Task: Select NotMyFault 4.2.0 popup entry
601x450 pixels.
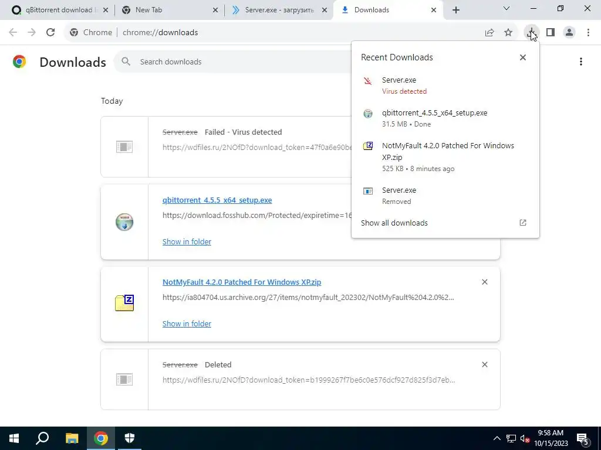Action: click(445, 157)
